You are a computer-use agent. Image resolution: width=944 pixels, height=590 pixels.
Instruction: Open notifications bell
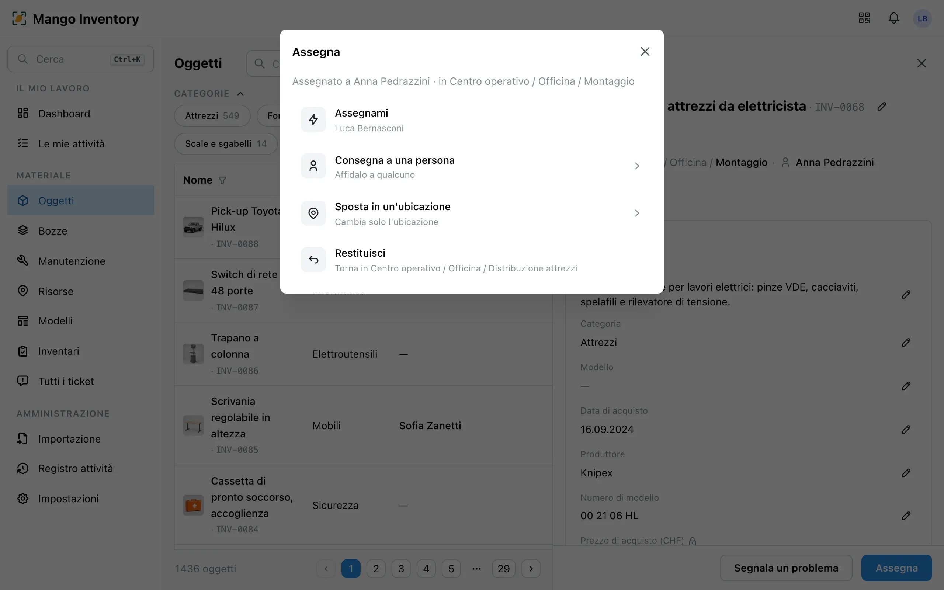894,18
